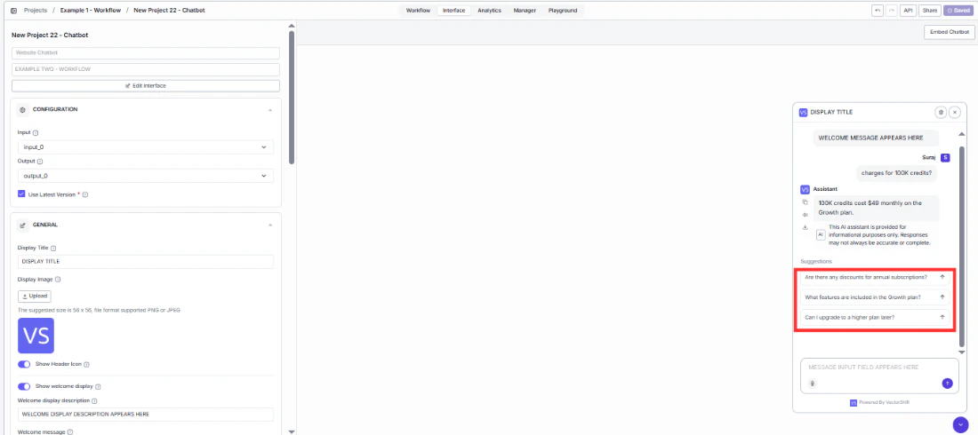Click the Example 1 - Workflow breadcrumb

point(91,11)
